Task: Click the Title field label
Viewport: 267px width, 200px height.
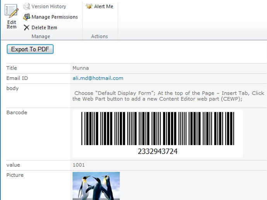Action: (x=12, y=68)
